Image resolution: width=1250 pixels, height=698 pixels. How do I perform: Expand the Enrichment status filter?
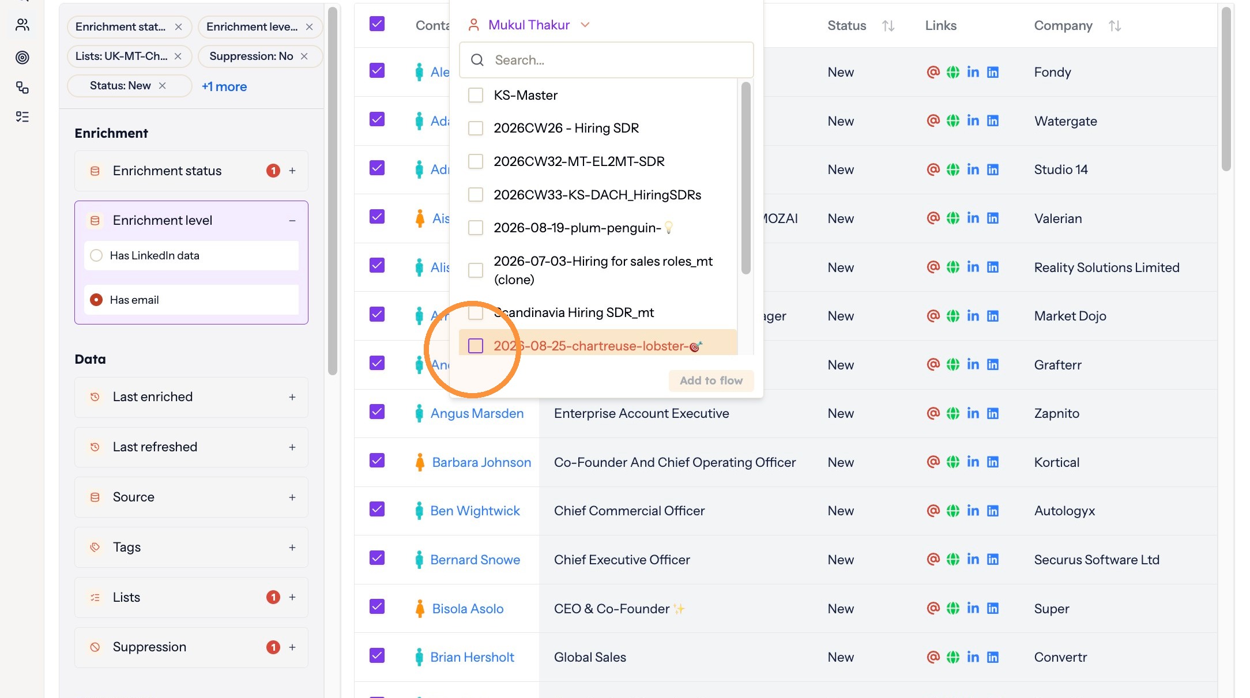coord(292,171)
